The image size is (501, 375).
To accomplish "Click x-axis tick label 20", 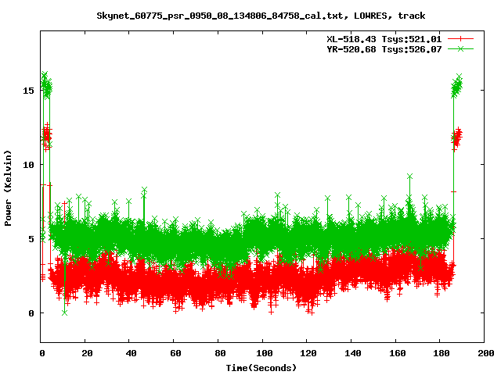I will 86,353.
